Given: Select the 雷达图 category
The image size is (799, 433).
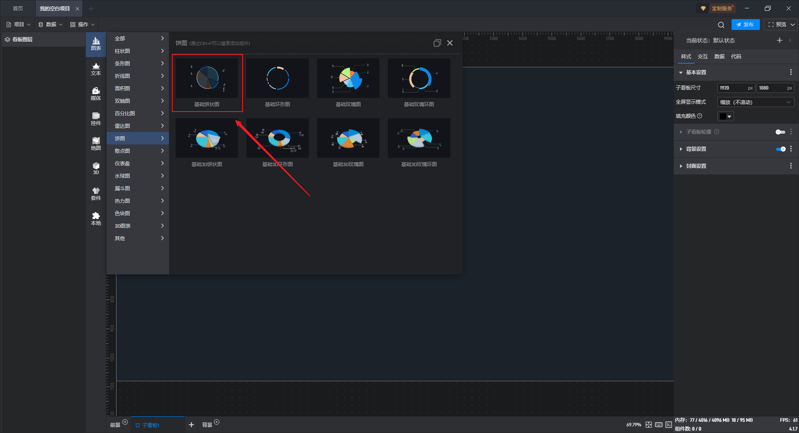Looking at the screenshot, I should (138, 126).
